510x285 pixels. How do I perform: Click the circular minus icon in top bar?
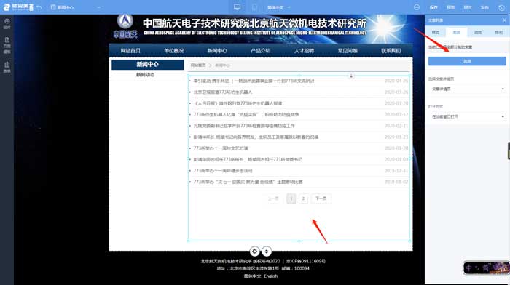[417, 7]
